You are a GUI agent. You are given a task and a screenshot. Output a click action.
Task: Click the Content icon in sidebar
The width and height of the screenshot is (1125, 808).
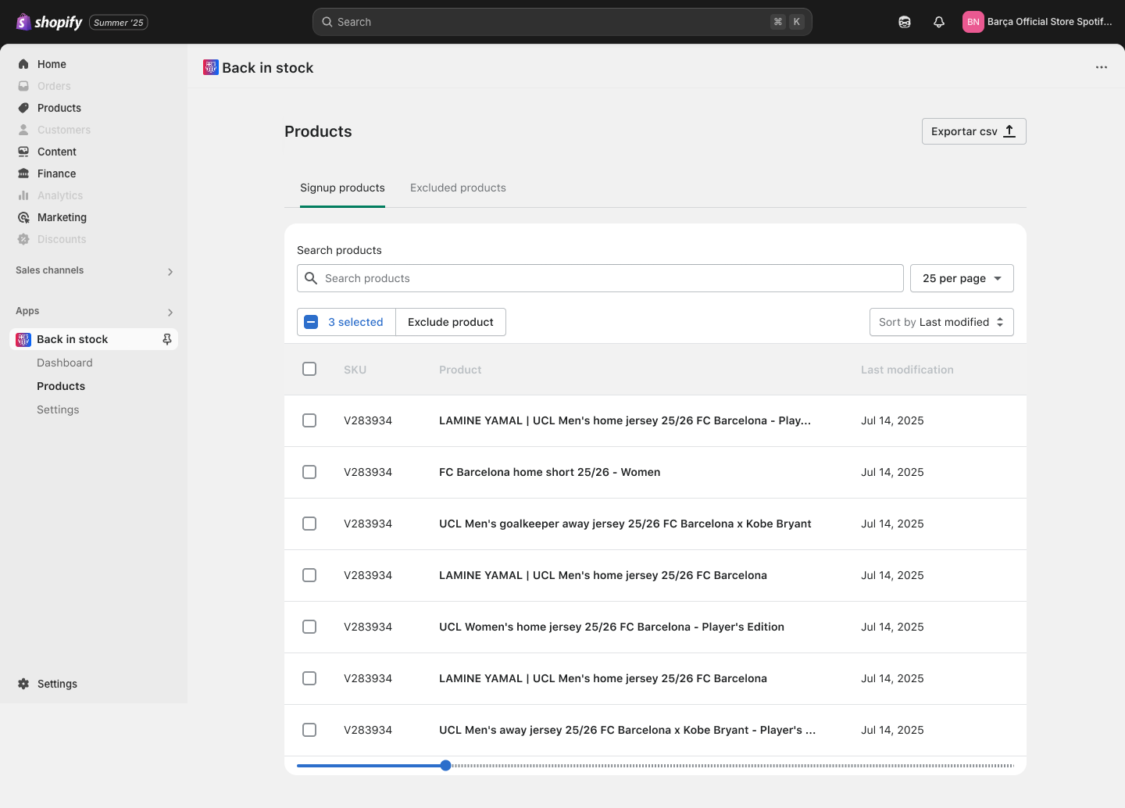[23, 152]
